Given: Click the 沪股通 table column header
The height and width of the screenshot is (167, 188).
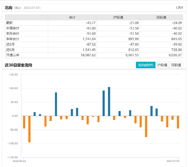Looking at the screenshot, I should (x=118, y=17).
